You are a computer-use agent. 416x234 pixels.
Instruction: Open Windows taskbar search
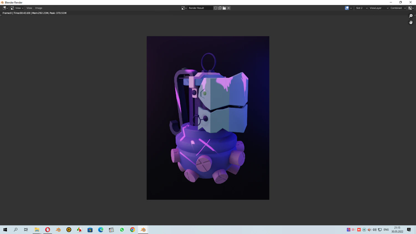tap(16, 230)
